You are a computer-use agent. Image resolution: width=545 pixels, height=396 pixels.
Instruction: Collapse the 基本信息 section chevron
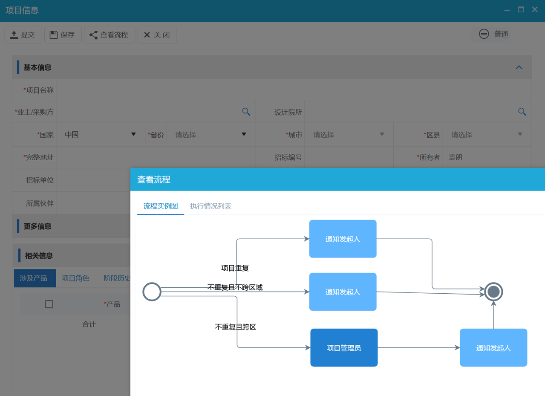[519, 67]
